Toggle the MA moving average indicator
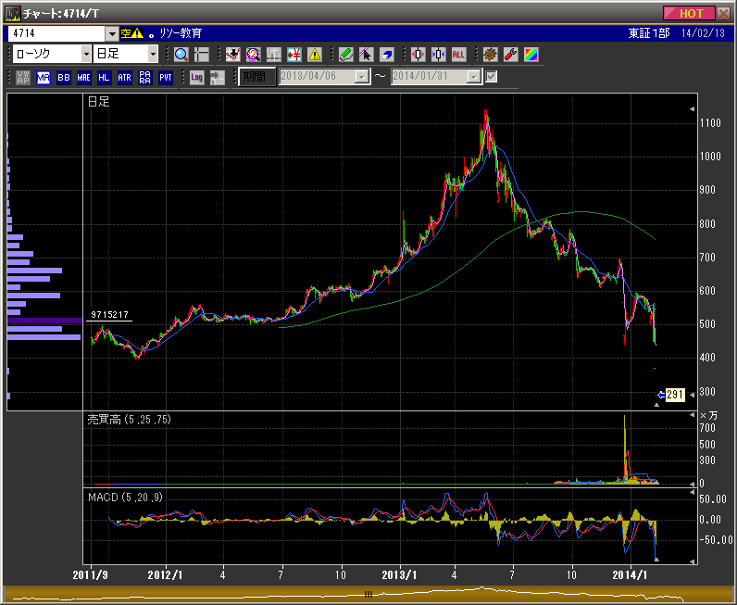 pyautogui.click(x=44, y=77)
